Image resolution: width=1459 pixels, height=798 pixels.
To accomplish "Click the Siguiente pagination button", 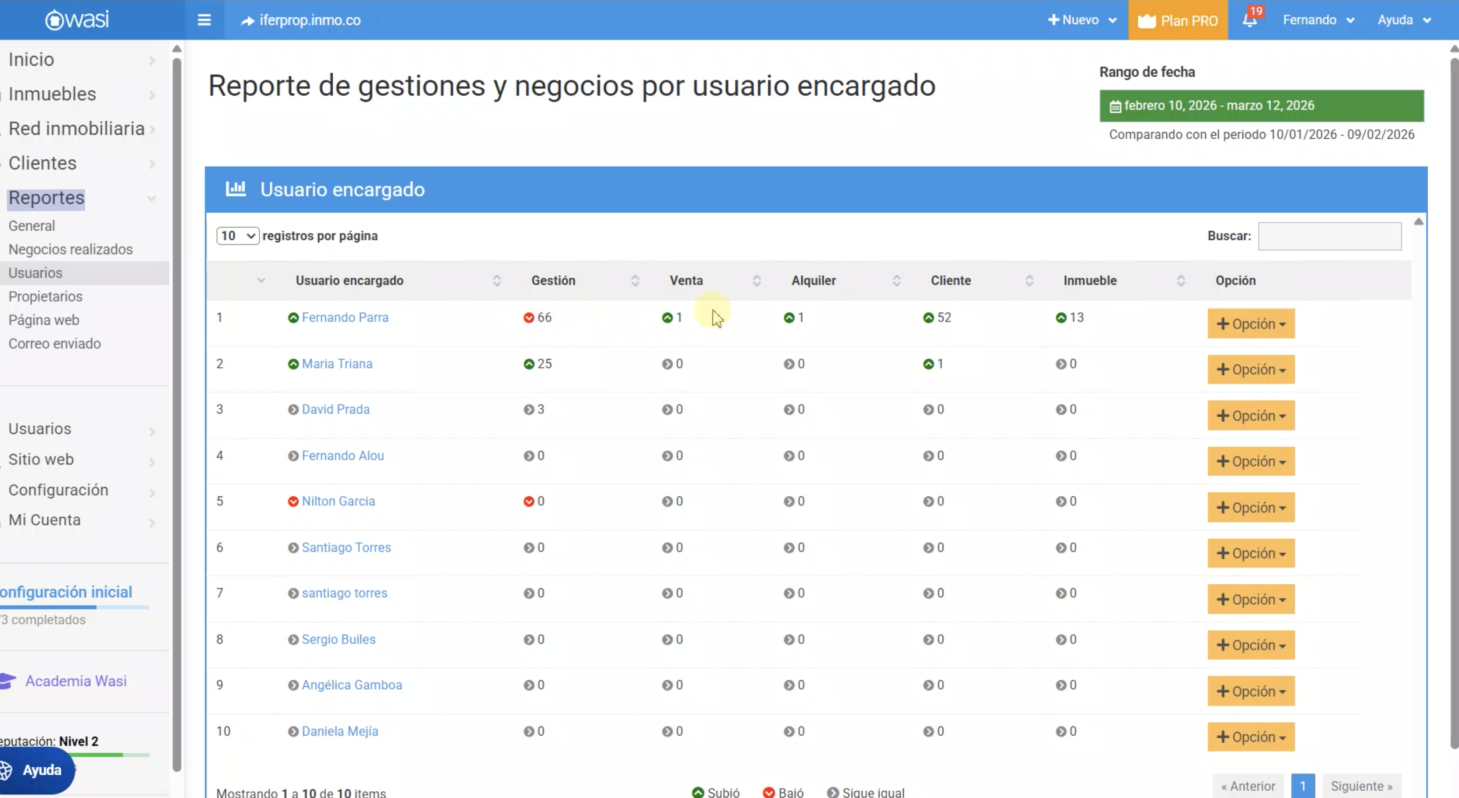I will [1361, 786].
